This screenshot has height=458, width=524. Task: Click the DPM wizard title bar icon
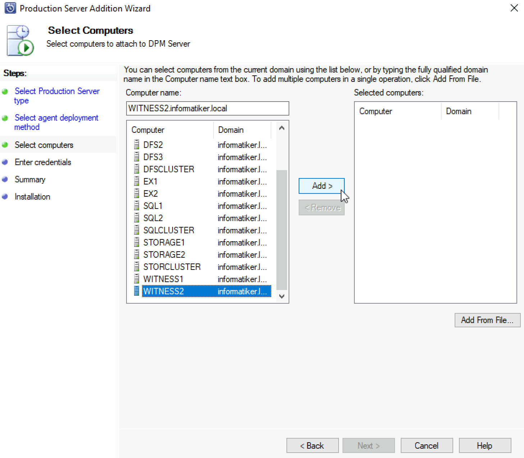click(10, 8)
